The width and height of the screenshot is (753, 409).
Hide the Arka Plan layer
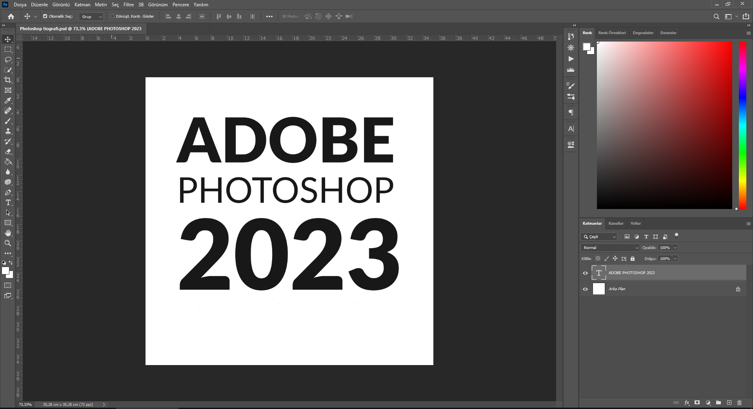(585, 289)
